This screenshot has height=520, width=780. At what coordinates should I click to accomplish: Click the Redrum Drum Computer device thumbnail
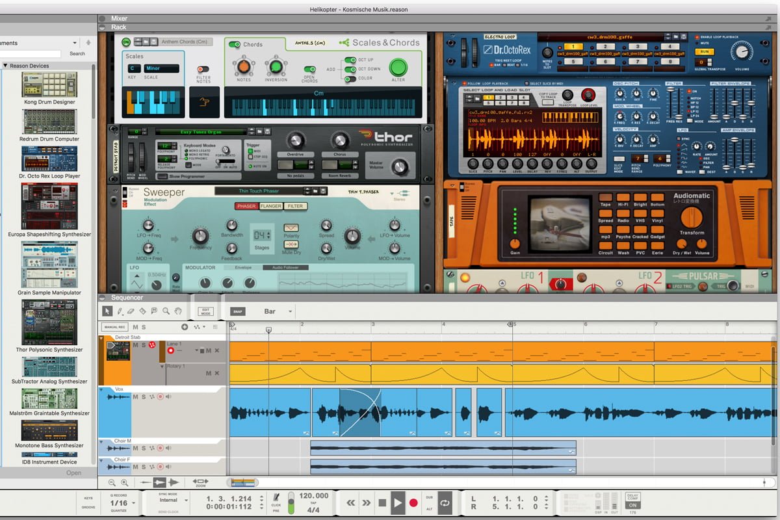[x=49, y=122]
